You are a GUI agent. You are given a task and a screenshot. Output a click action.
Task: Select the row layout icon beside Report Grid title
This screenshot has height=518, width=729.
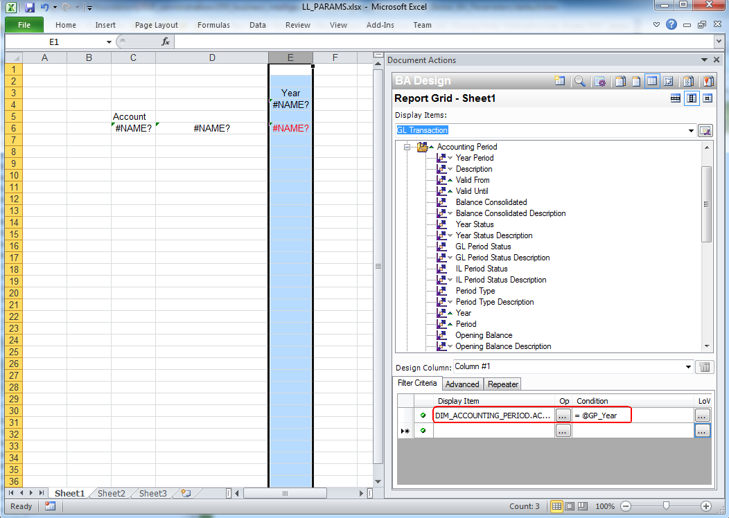pos(676,98)
